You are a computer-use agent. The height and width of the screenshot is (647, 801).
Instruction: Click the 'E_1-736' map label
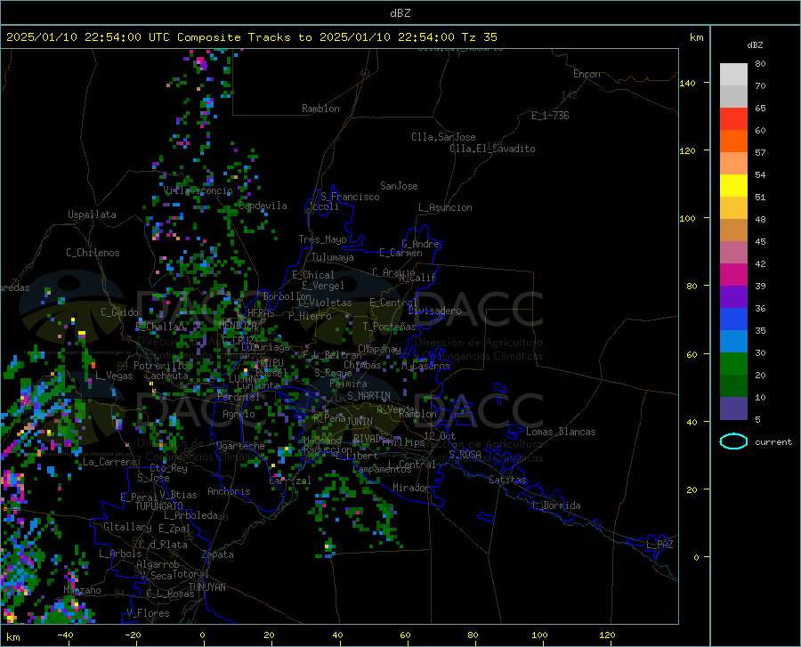click(x=550, y=116)
